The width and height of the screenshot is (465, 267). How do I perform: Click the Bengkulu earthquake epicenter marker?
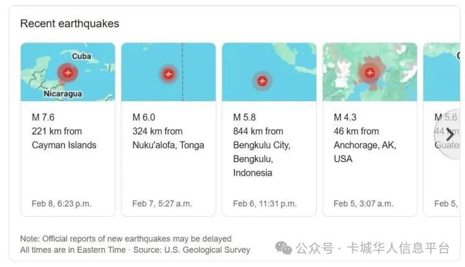click(262, 81)
